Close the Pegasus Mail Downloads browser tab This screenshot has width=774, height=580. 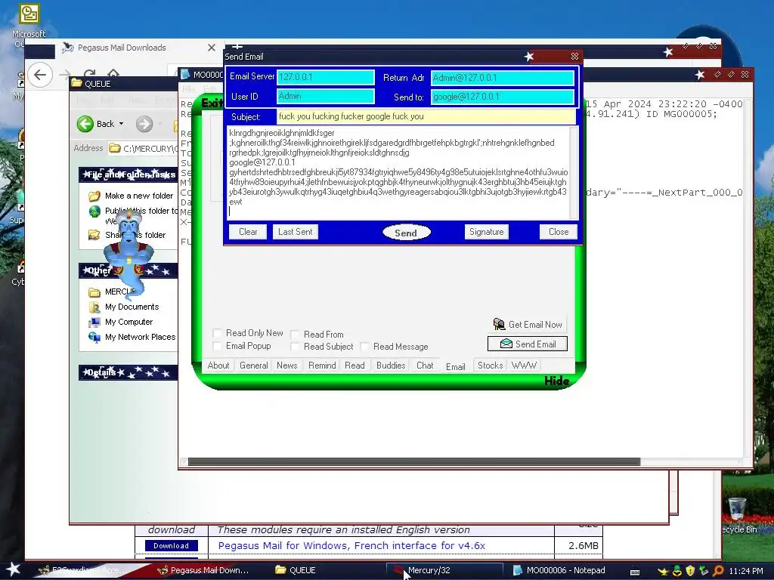[212, 48]
